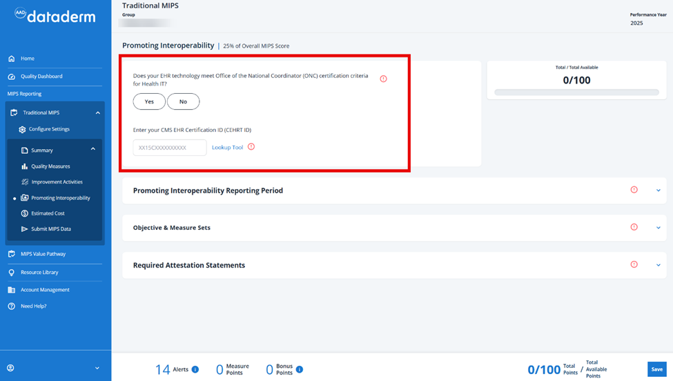Image resolution: width=673 pixels, height=381 pixels.
Task: Select Yes for ONC certification
Action: click(x=149, y=101)
